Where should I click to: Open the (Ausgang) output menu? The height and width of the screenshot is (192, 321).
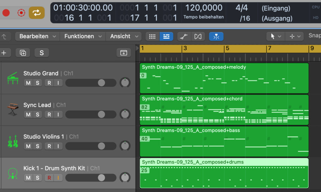(277, 18)
